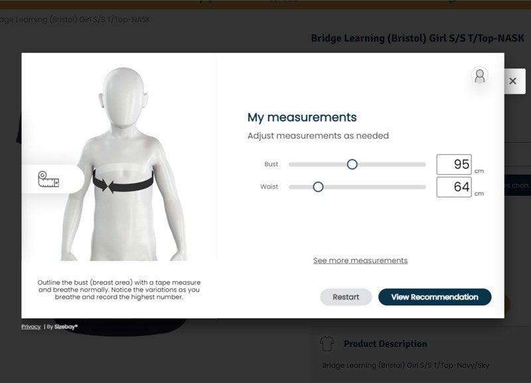
Task: Open the user profile icon in the modal
Action: 479,76
